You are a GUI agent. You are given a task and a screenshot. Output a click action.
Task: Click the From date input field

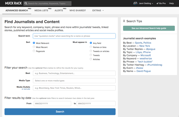(52, 103)
